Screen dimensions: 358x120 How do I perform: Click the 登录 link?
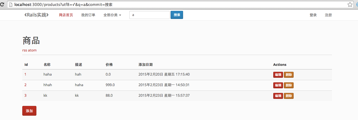pyautogui.click(x=313, y=15)
